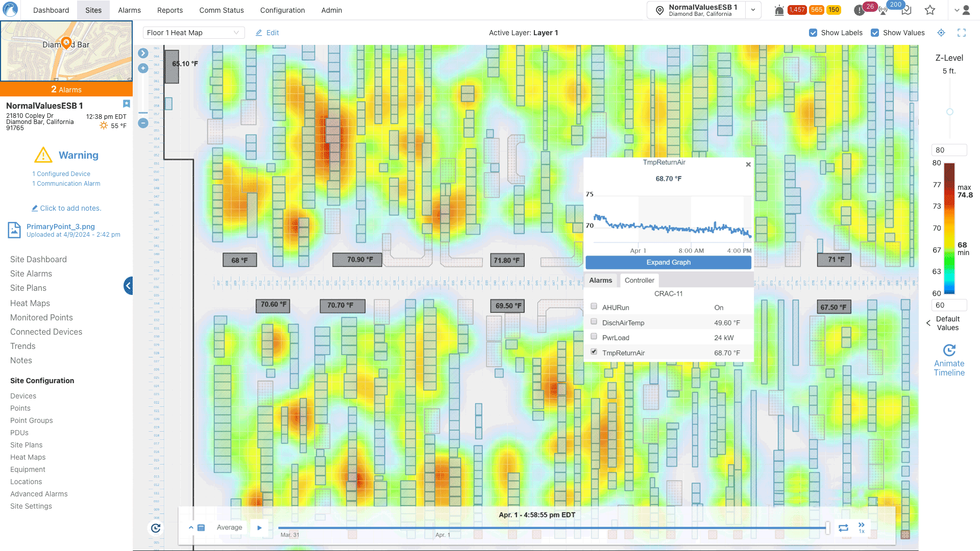980x551 pixels.
Task: Click the recenter crosshair icon
Action: 941,33
